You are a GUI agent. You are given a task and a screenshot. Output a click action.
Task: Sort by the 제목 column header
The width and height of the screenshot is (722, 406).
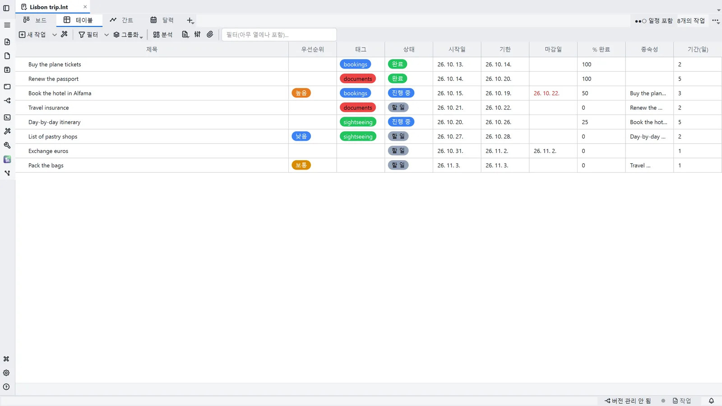(x=152, y=49)
